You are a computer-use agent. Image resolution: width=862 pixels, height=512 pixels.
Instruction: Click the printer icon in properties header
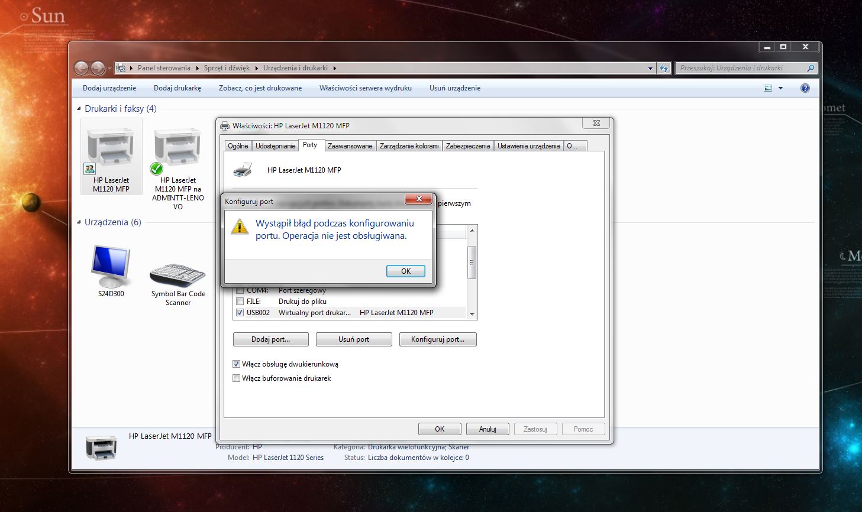click(243, 170)
